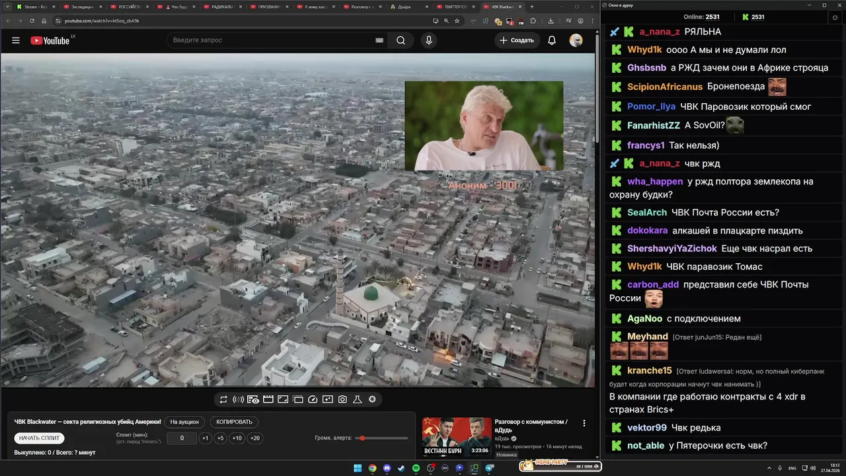Open the browser zoom magnifier icon

(446, 20)
